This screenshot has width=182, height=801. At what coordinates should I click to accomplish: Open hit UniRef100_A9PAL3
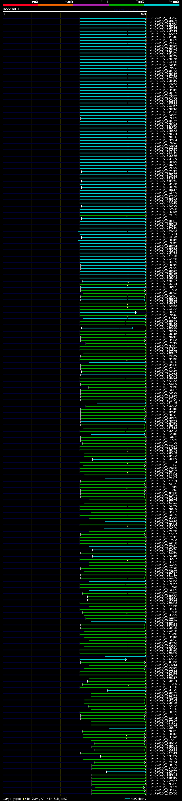click(x=163, y=22)
